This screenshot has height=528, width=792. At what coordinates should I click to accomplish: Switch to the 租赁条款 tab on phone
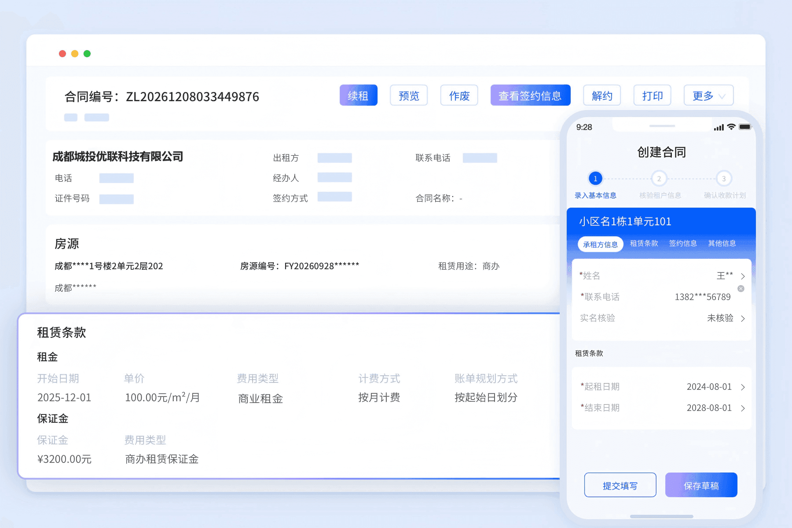(x=644, y=243)
